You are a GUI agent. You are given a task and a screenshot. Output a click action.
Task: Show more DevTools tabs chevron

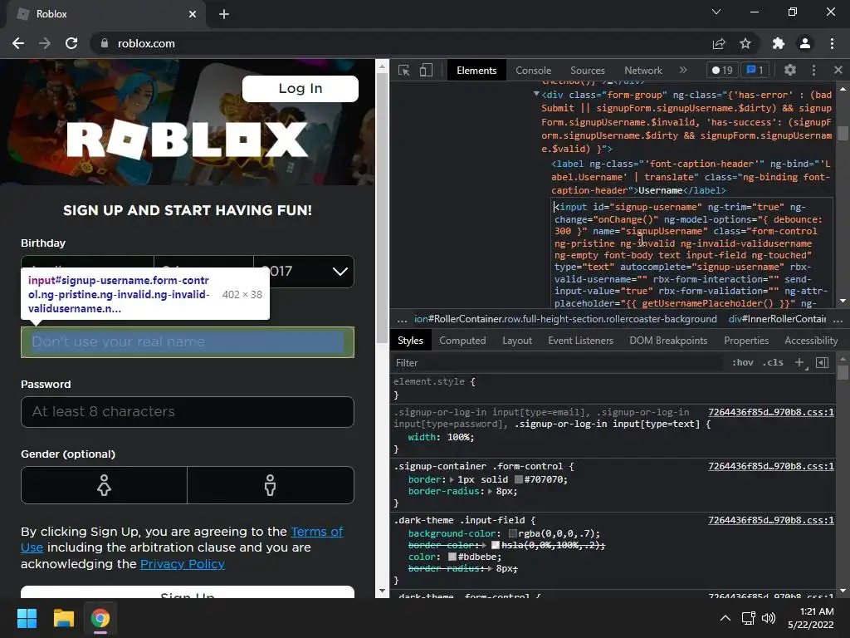coord(683,70)
